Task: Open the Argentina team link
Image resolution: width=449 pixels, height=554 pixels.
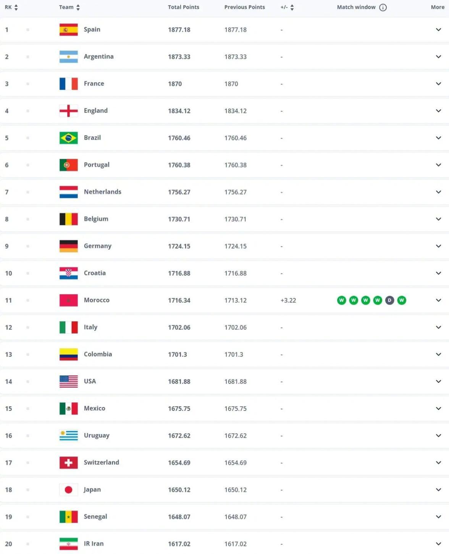Action: [99, 57]
